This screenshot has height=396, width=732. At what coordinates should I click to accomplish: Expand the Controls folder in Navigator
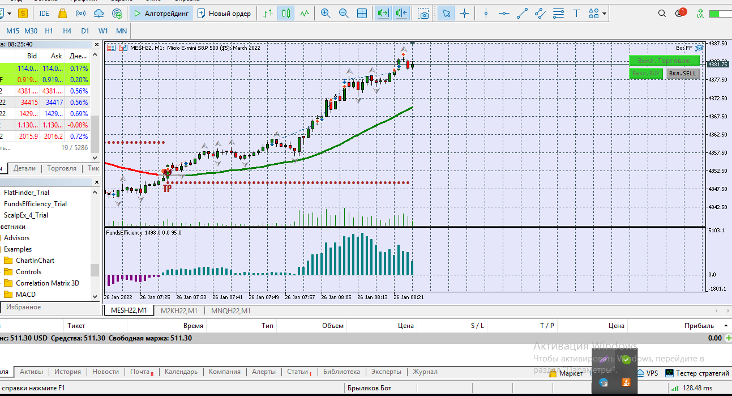pos(28,272)
